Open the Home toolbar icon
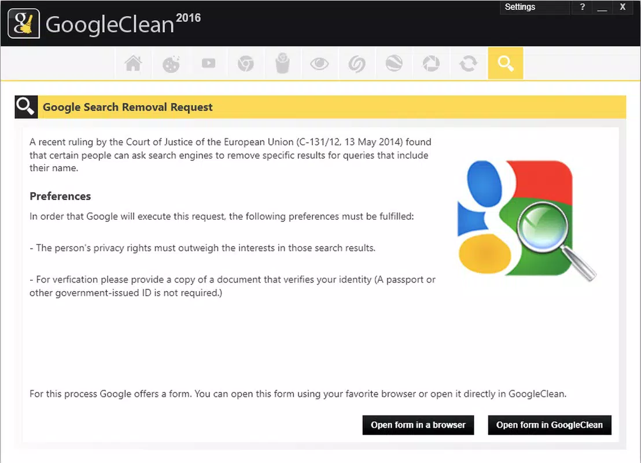 coord(133,64)
